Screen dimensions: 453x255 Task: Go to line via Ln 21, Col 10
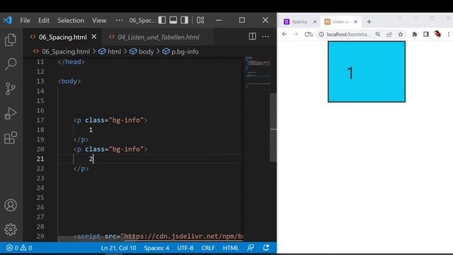[x=118, y=248]
